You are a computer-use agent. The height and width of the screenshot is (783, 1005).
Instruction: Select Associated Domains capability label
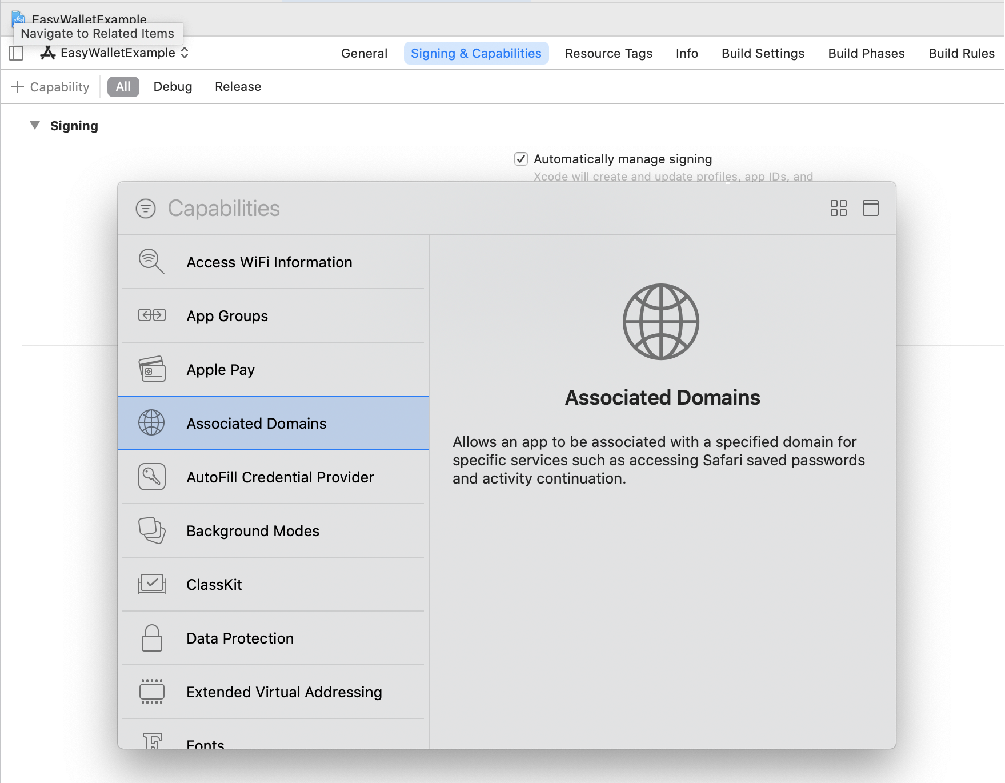(x=257, y=424)
